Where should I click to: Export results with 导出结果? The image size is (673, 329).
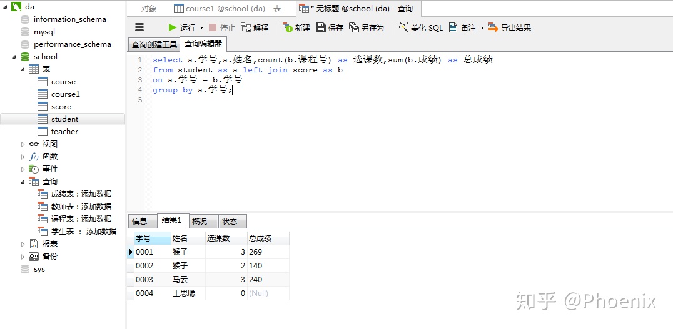click(x=510, y=28)
